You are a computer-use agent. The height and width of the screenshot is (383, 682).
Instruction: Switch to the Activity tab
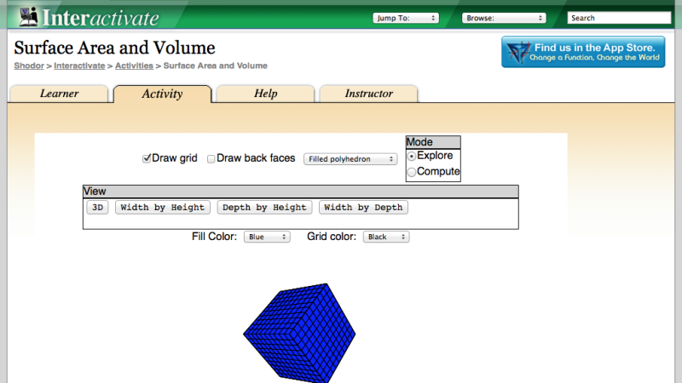coord(162,94)
